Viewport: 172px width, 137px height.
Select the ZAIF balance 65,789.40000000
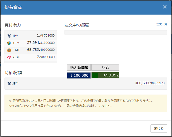41,50
